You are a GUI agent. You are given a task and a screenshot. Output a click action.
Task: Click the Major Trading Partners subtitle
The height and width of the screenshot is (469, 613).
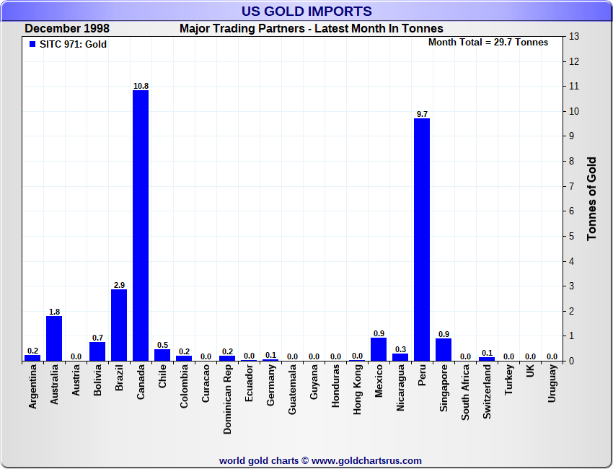311,29
